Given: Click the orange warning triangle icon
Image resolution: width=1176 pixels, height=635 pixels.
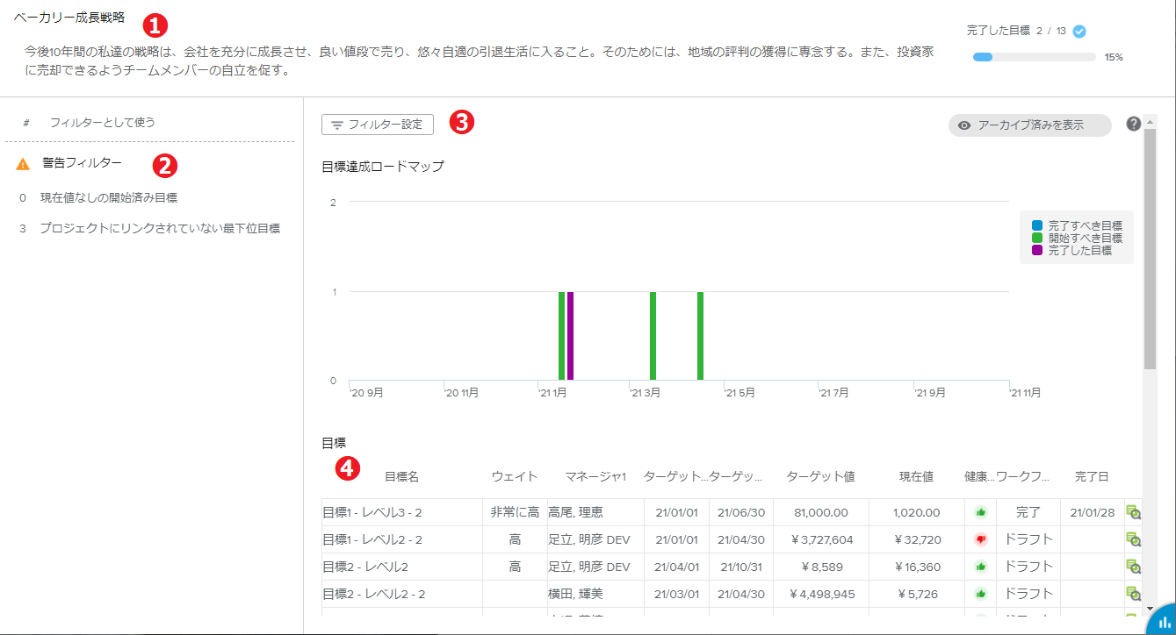Looking at the screenshot, I should pyautogui.click(x=23, y=164).
